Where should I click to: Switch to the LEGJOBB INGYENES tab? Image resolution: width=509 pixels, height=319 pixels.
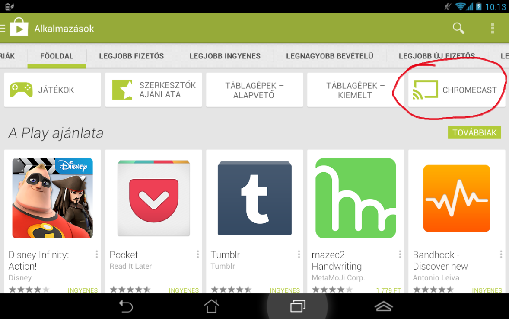tap(225, 56)
